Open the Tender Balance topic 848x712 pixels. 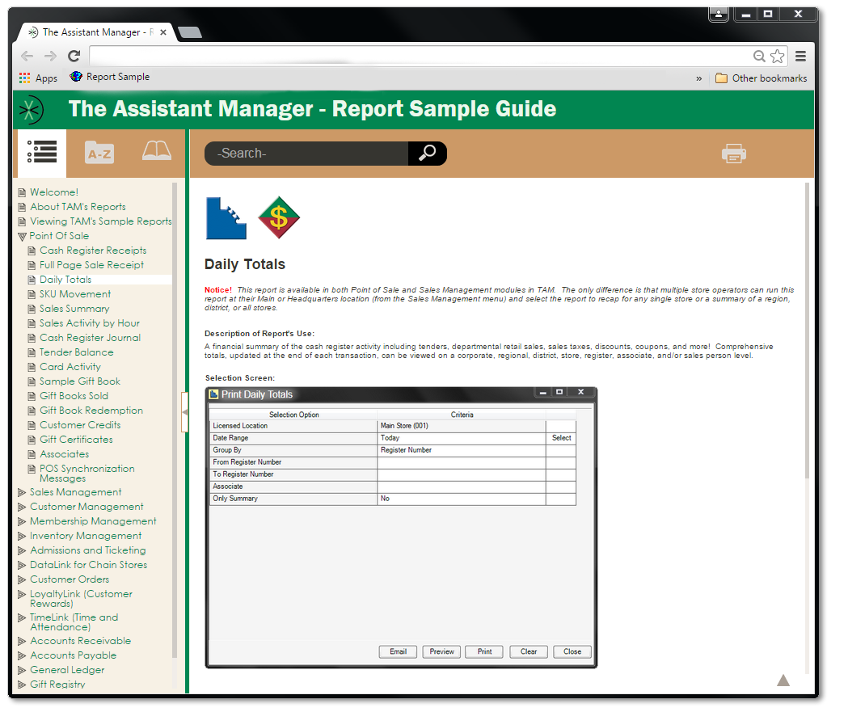(76, 353)
